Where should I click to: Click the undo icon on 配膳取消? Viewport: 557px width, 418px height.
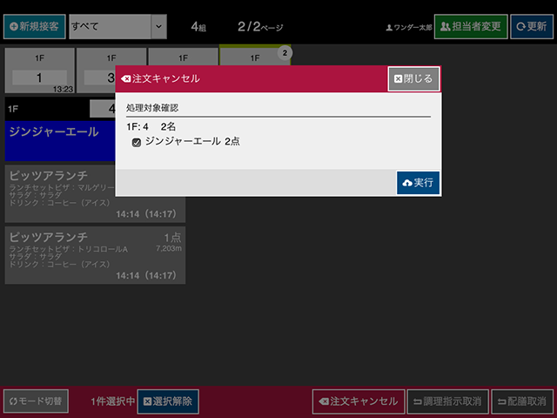tap(500, 401)
